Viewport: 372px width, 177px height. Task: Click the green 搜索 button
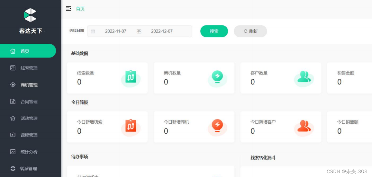pyautogui.click(x=214, y=31)
